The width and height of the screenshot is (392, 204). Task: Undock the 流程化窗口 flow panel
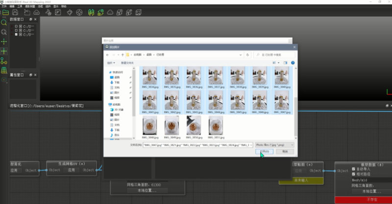click(387, 106)
